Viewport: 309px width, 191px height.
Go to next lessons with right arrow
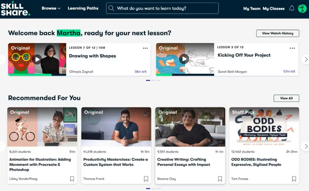[x=306, y=59]
